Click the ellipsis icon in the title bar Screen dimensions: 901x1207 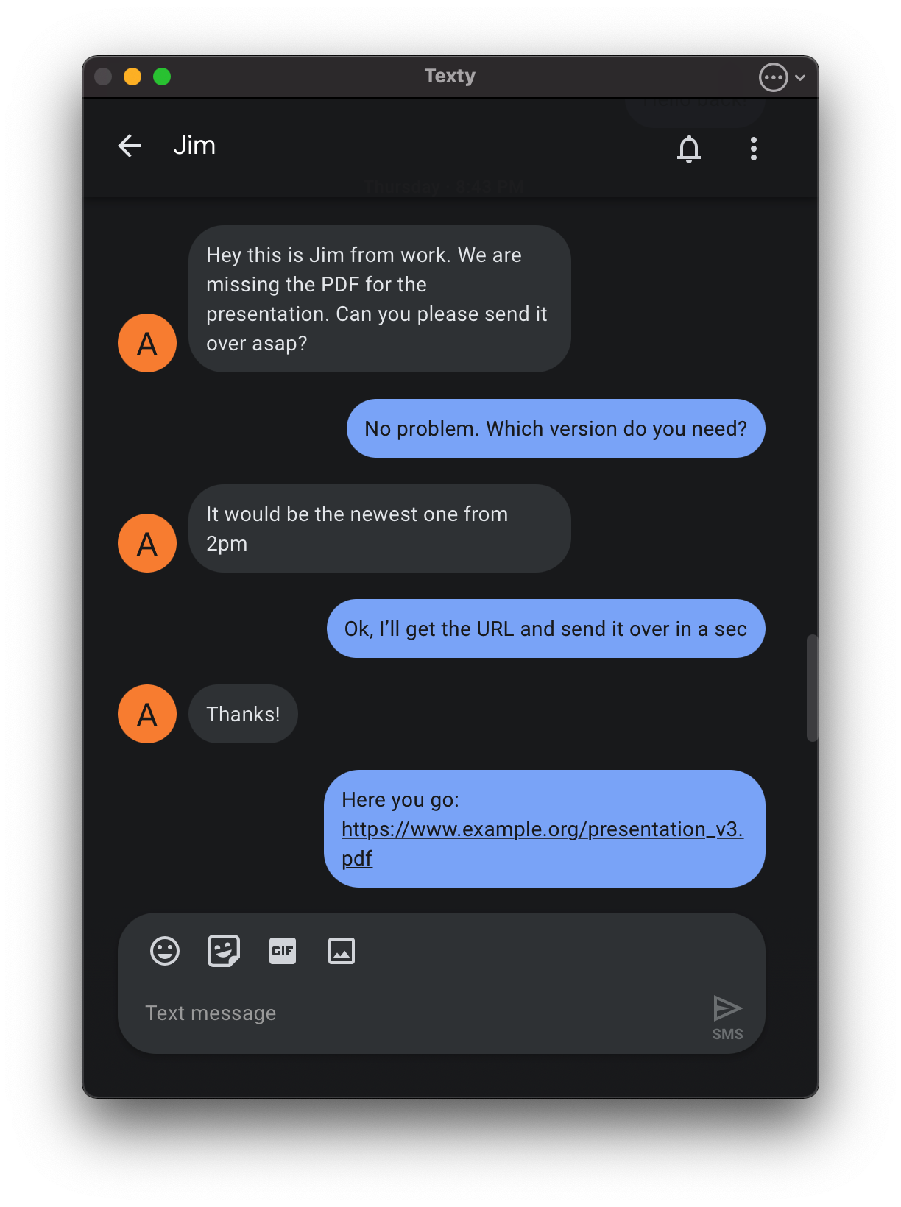click(773, 77)
